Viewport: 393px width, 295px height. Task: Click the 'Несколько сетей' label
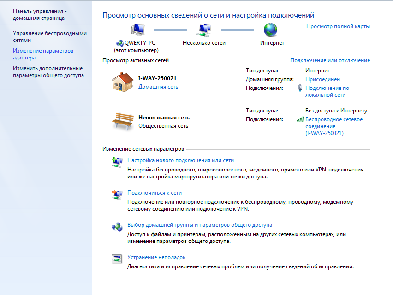tap(204, 43)
